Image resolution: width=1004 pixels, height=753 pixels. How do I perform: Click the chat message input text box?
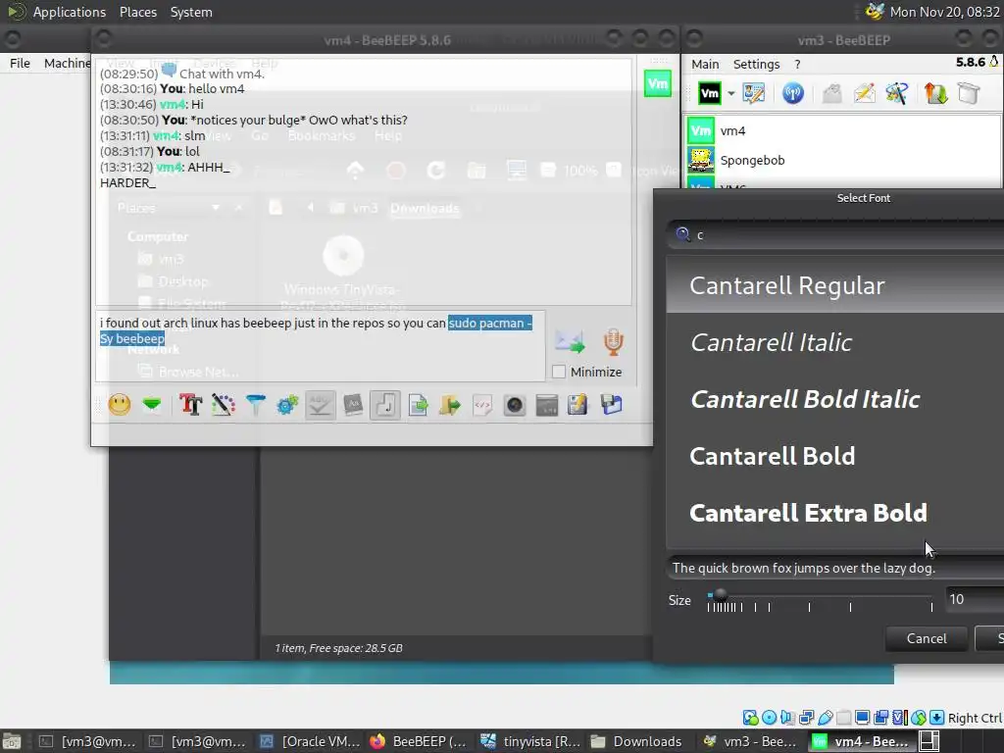point(321,346)
